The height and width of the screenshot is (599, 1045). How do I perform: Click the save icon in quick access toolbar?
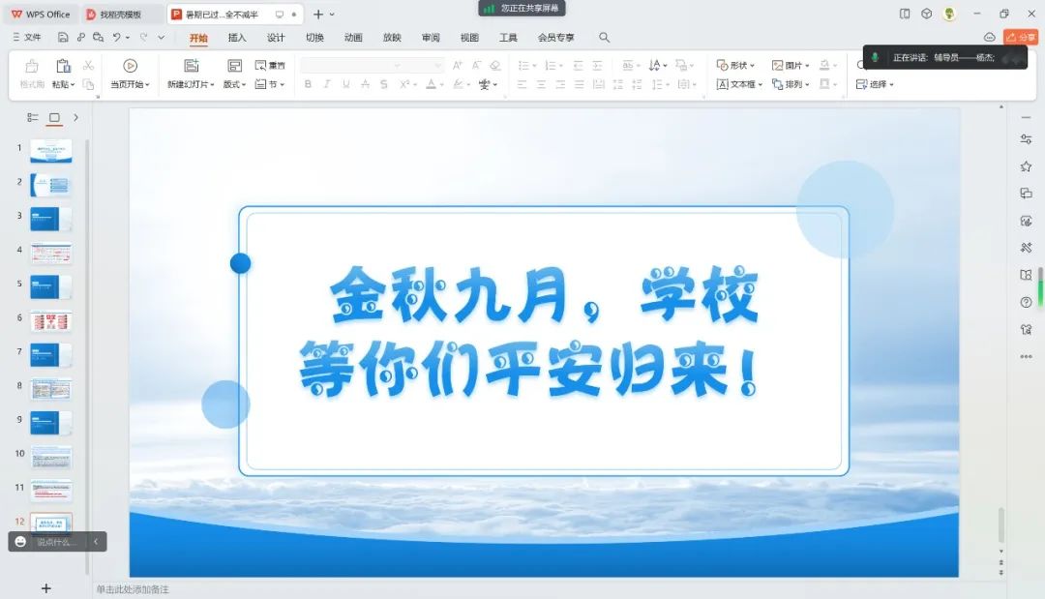(x=63, y=38)
